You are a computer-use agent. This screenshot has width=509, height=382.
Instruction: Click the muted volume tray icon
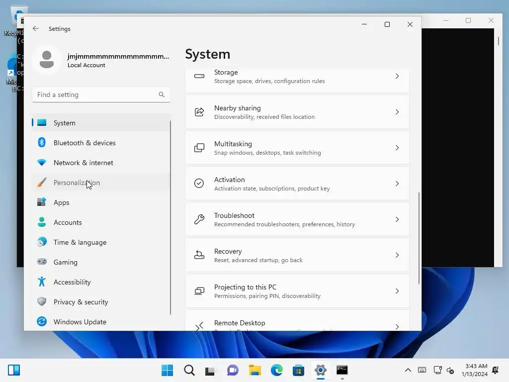pos(450,370)
